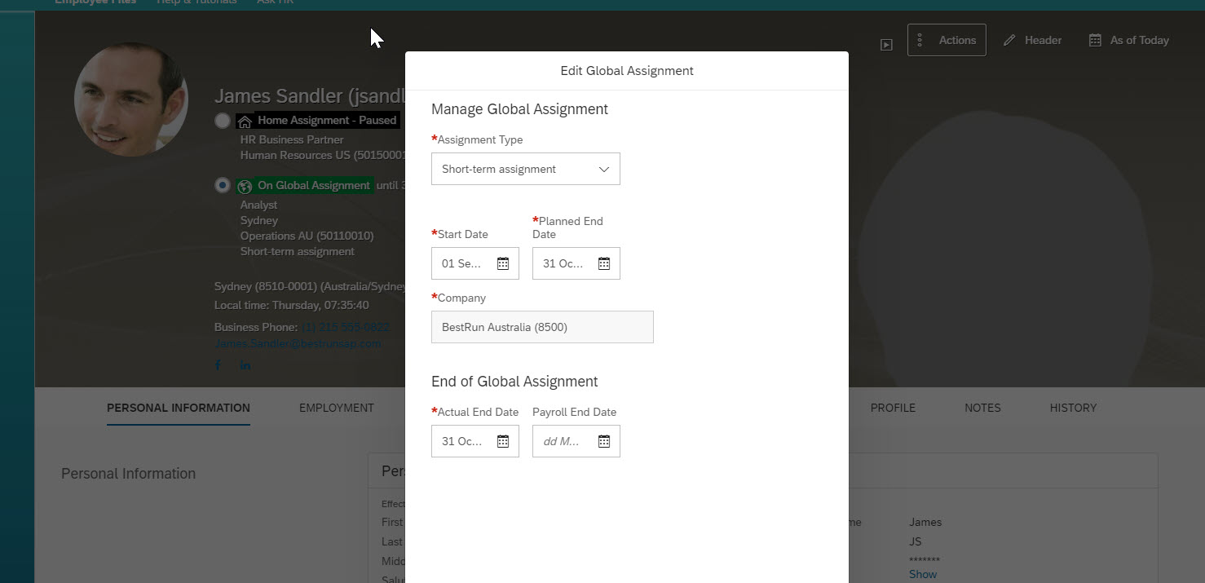Switch to the Profile tab
This screenshot has width=1205, height=583.
pos(893,408)
